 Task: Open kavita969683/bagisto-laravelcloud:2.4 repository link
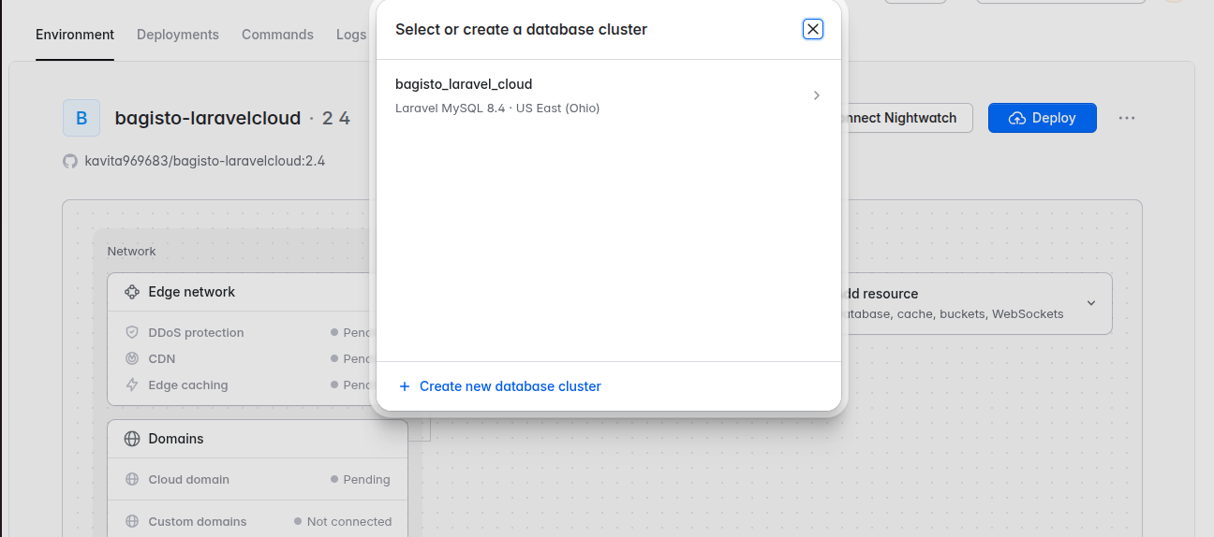[205, 161]
